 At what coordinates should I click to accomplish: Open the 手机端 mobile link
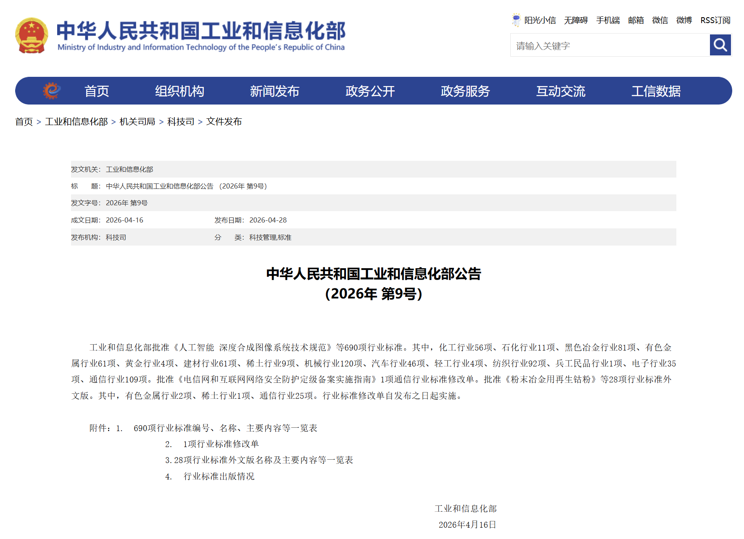coord(608,20)
